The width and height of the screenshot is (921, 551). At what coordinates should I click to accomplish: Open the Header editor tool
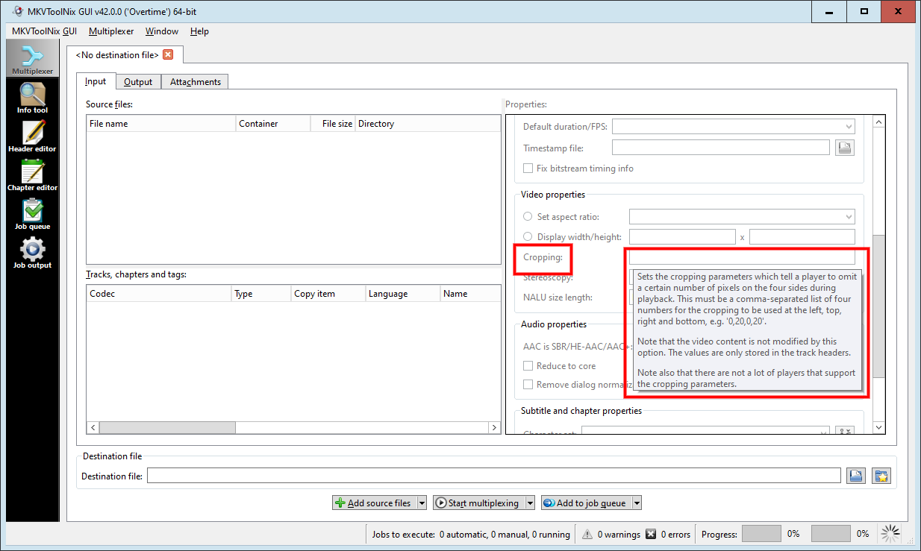[32, 136]
